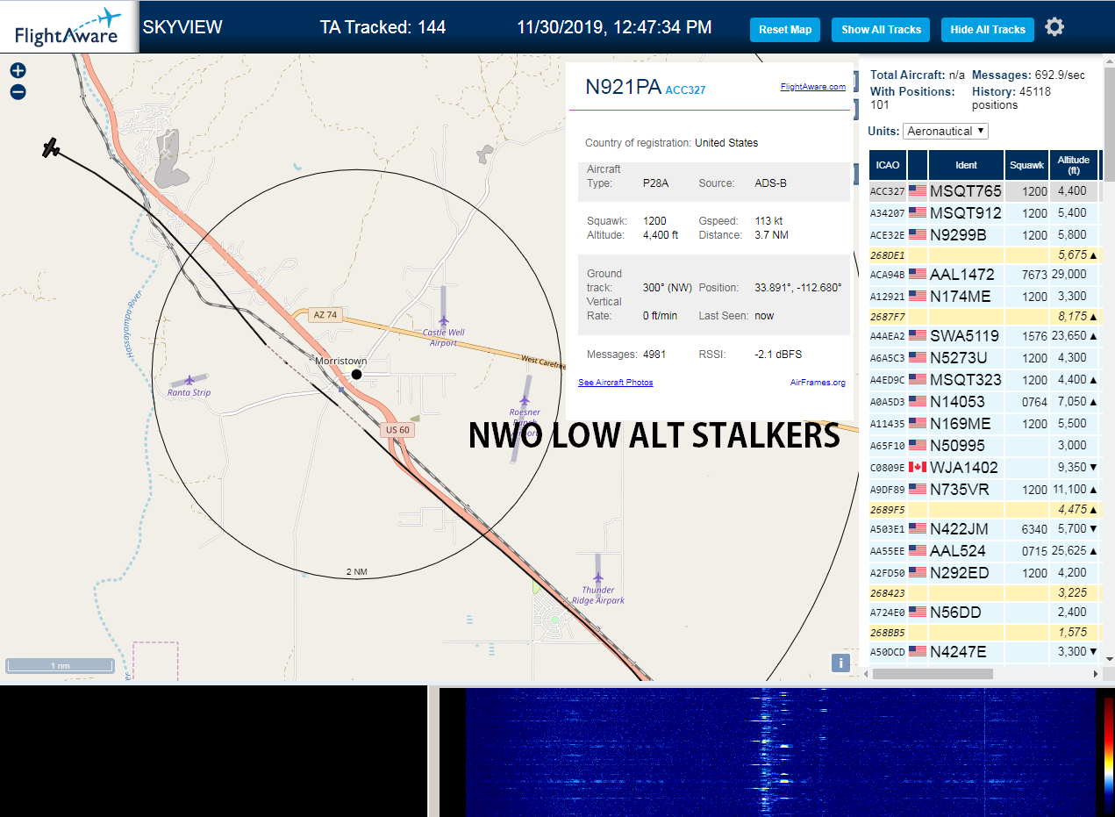This screenshot has height=817, width=1115.
Task: Click the Castle Well Airport symbol
Action: click(x=443, y=320)
